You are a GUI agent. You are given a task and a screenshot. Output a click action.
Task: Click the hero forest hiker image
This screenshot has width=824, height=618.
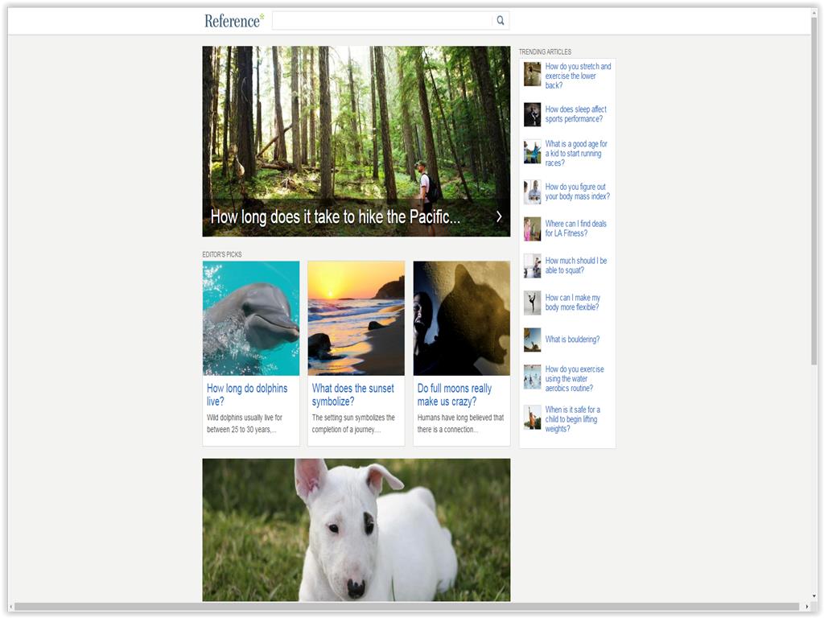[356, 141]
